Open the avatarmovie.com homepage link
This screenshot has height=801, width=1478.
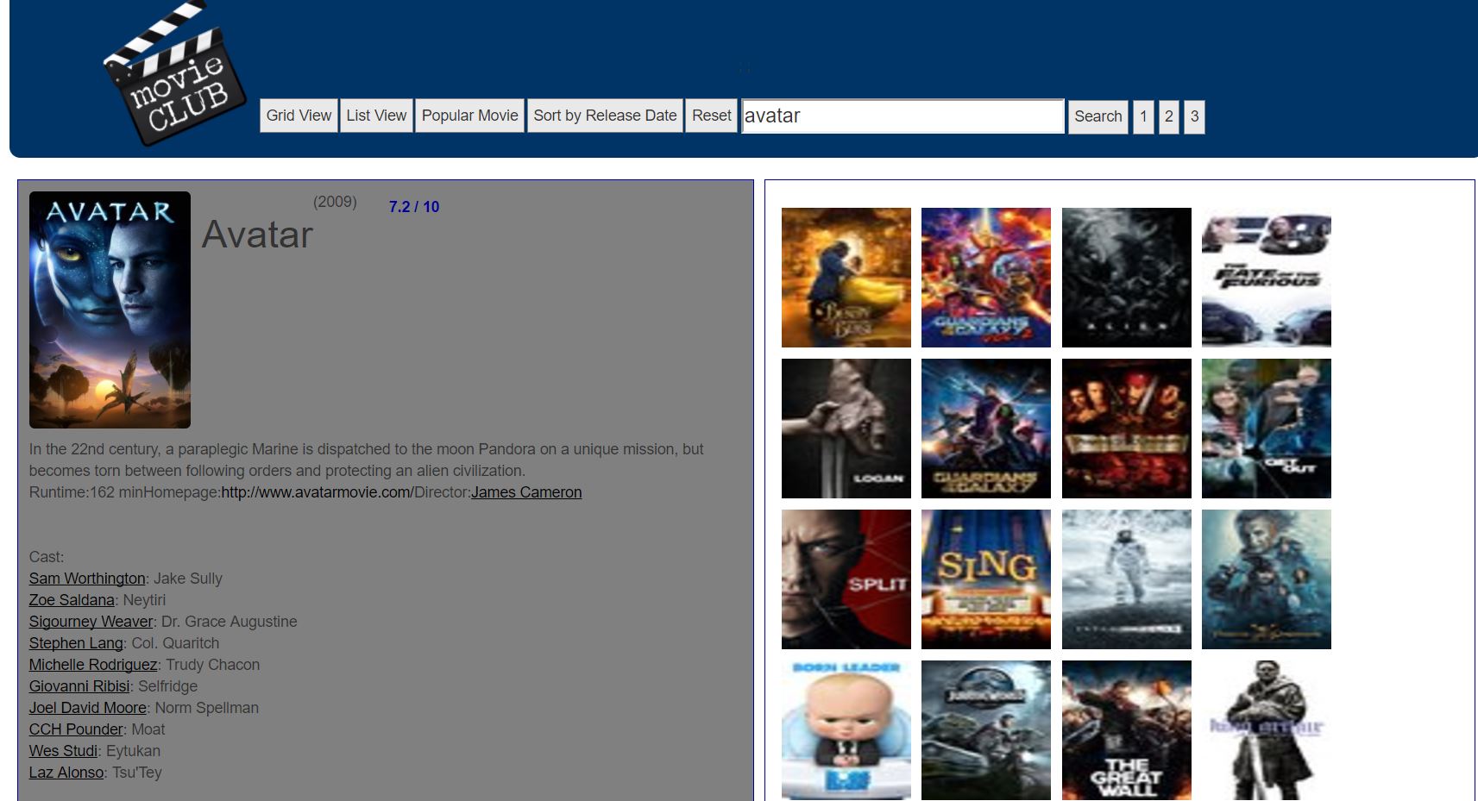click(x=318, y=492)
